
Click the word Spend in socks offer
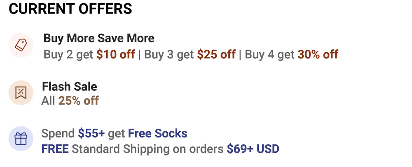click(x=58, y=133)
